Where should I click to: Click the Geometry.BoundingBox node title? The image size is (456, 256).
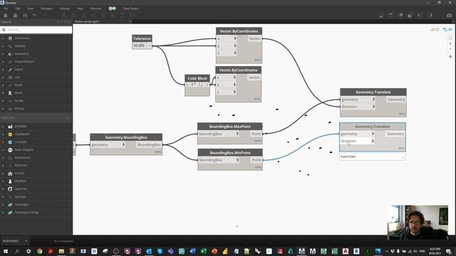pos(126,137)
